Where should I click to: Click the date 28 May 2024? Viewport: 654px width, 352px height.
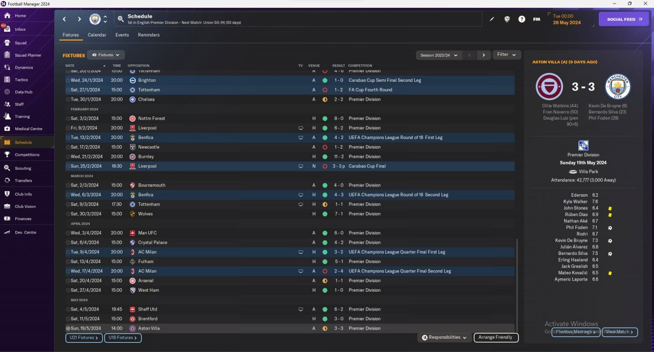coord(567,23)
